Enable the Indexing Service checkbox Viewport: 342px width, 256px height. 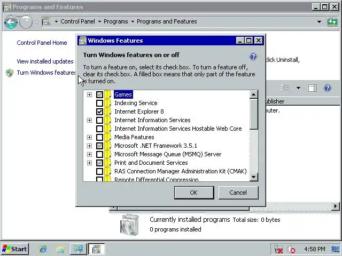[x=100, y=103]
